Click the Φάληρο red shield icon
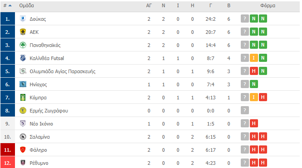The width and height of the screenshot is (302, 168). pos(23,150)
